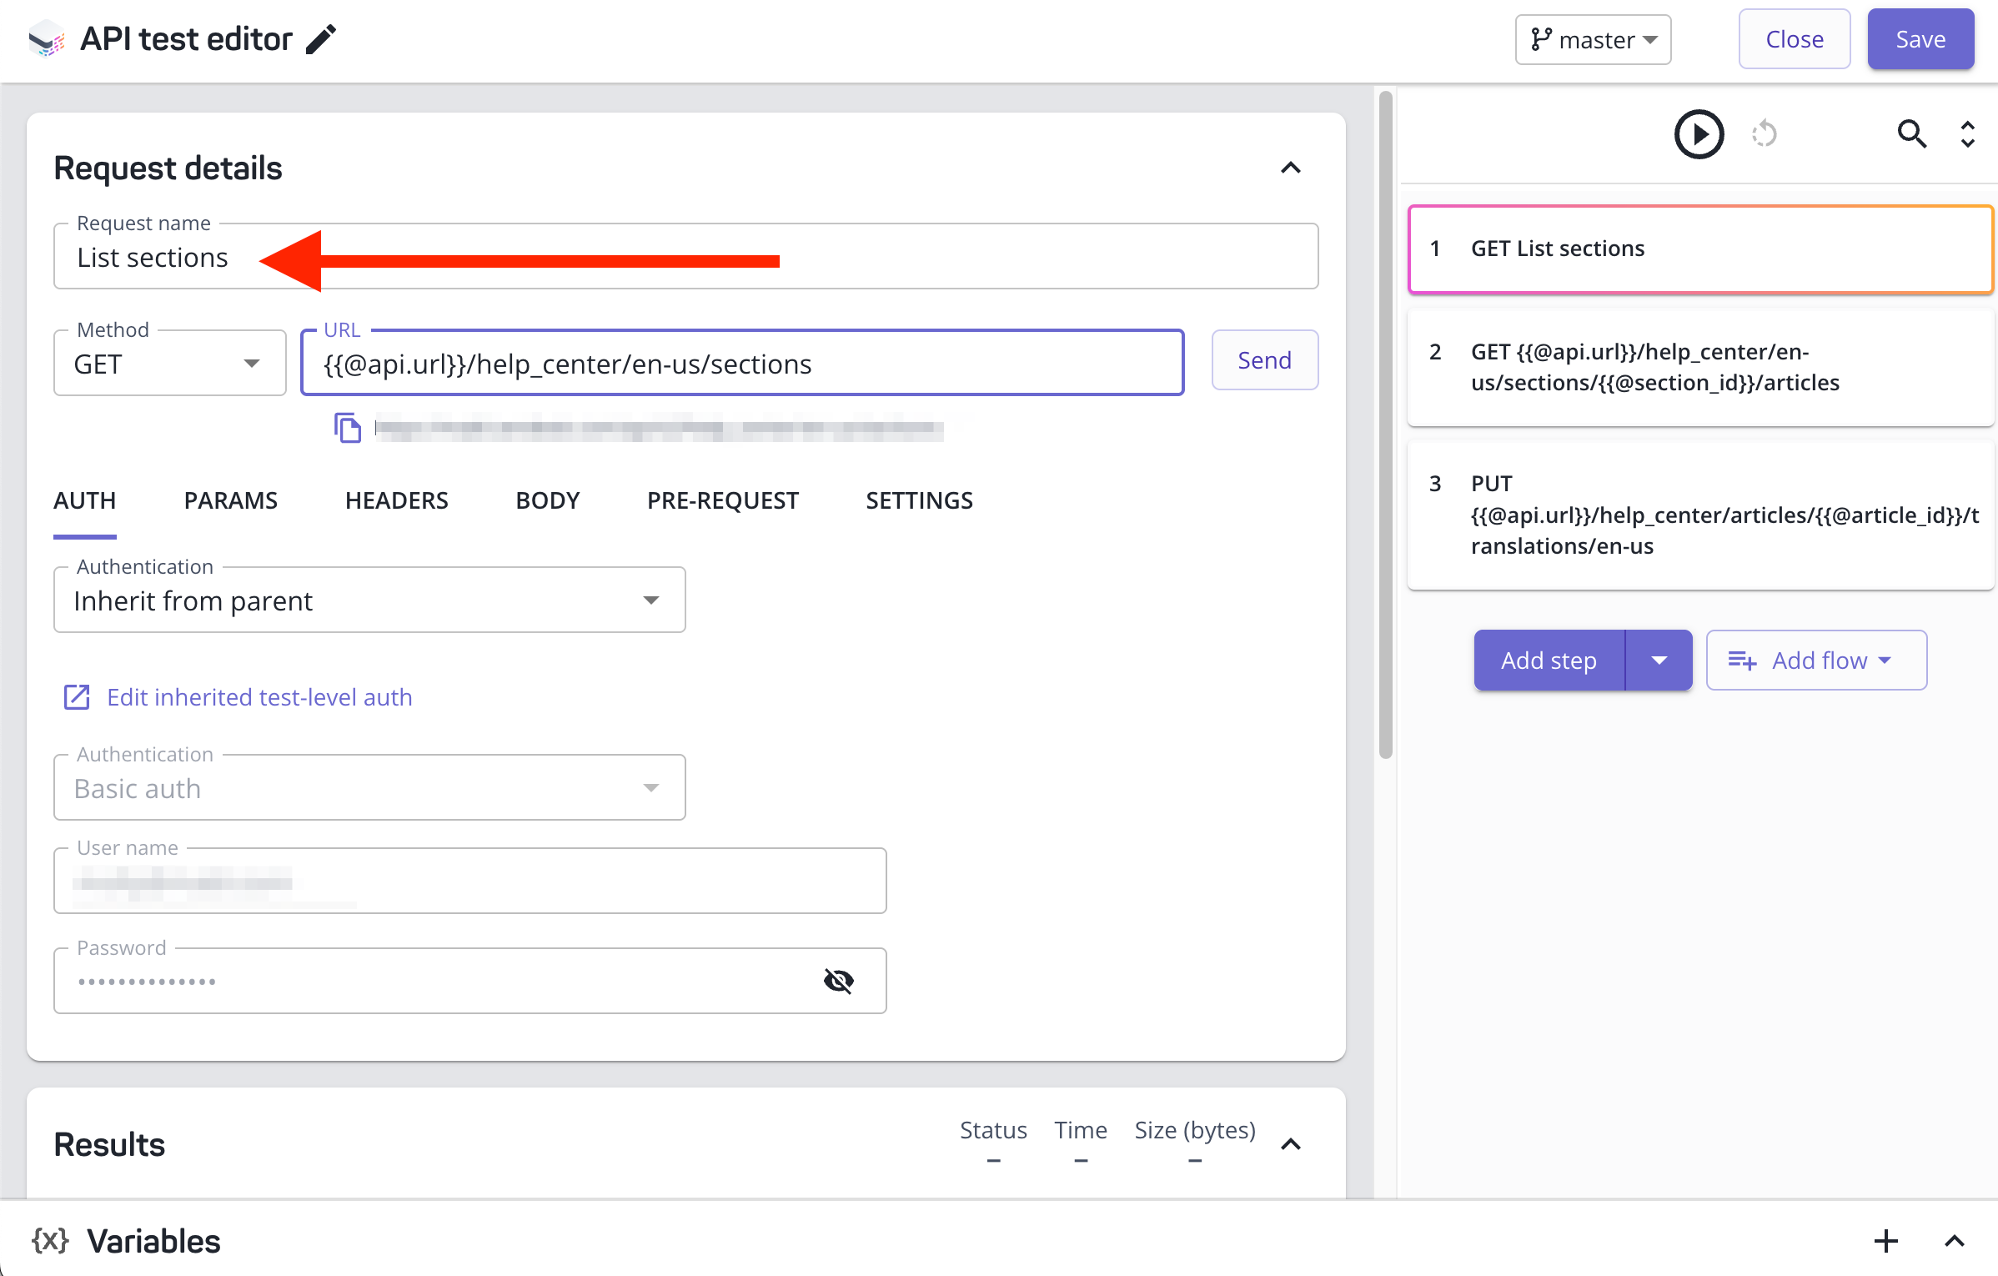Toggle password visibility eye icon
This screenshot has width=1998, height=1276.
click(838, 981)
